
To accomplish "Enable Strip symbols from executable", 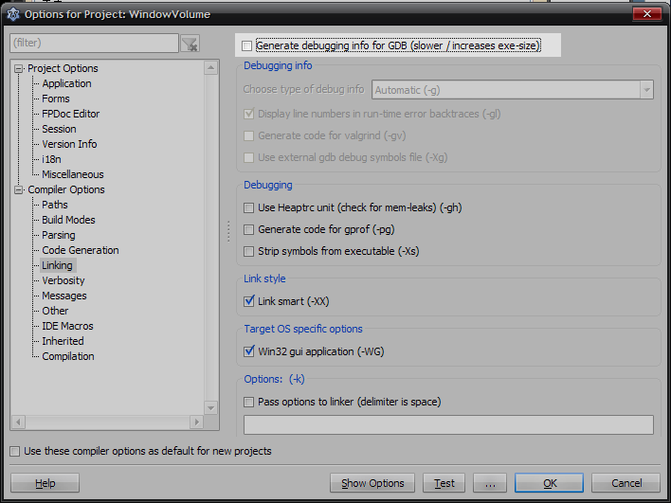I will point(248,252).
